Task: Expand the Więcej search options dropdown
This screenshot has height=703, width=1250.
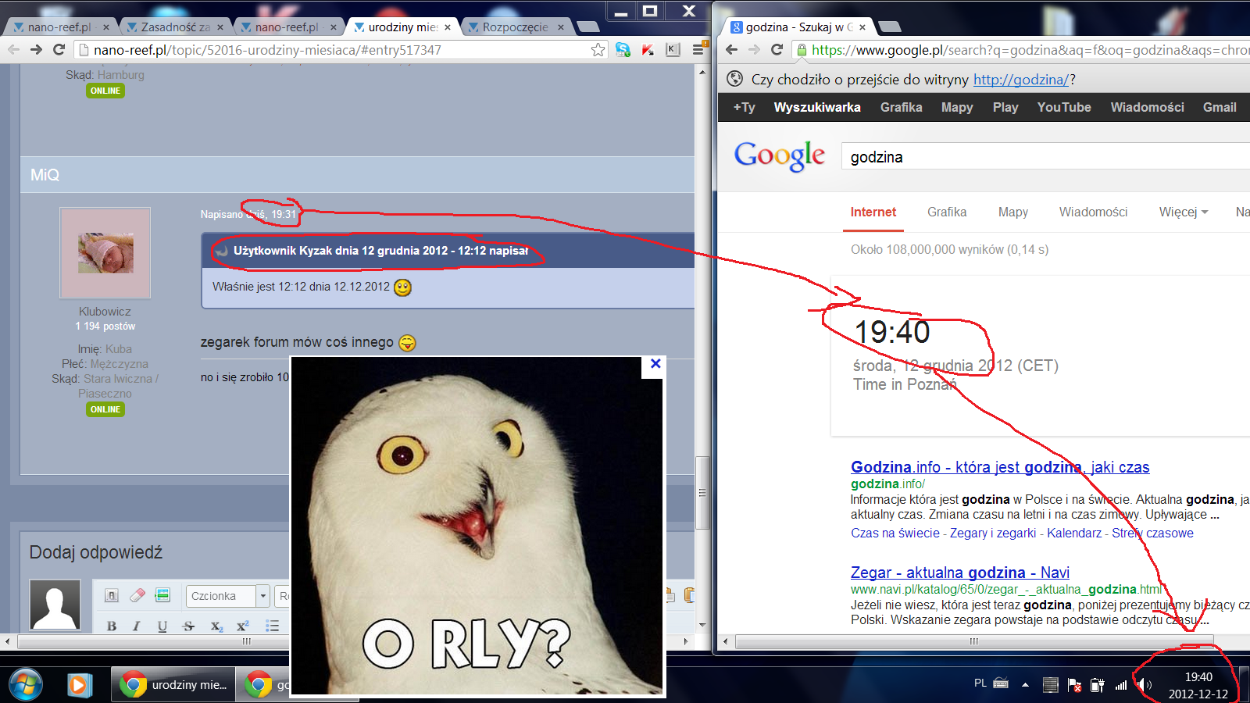Action: [1184, 212]
